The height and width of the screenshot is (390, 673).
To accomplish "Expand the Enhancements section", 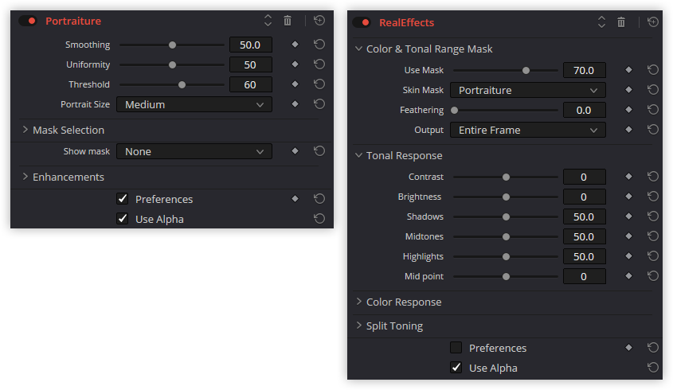I will (x=25, y=177).
